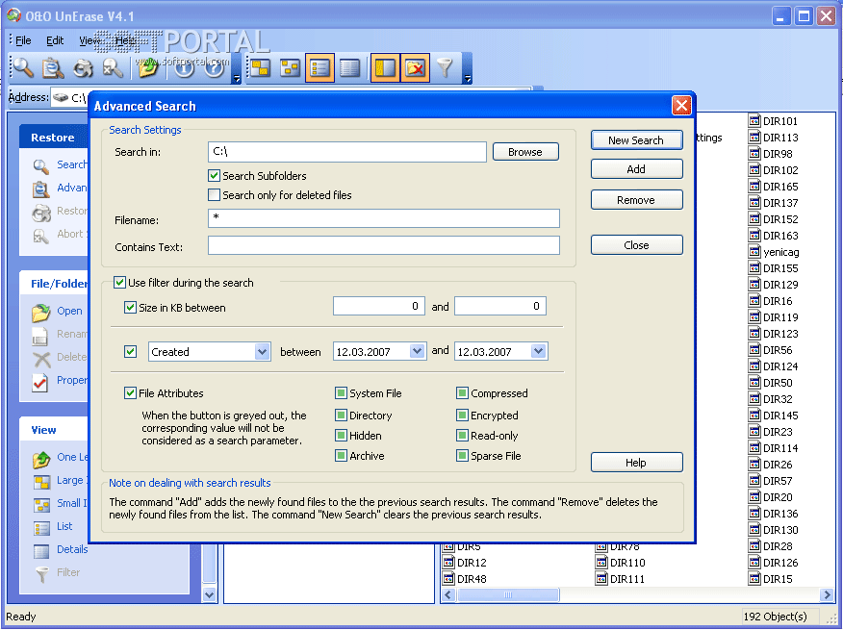The image size is (843, 630).
Task: Toggle the Directory attribute box
Action: tap(341, 416)
